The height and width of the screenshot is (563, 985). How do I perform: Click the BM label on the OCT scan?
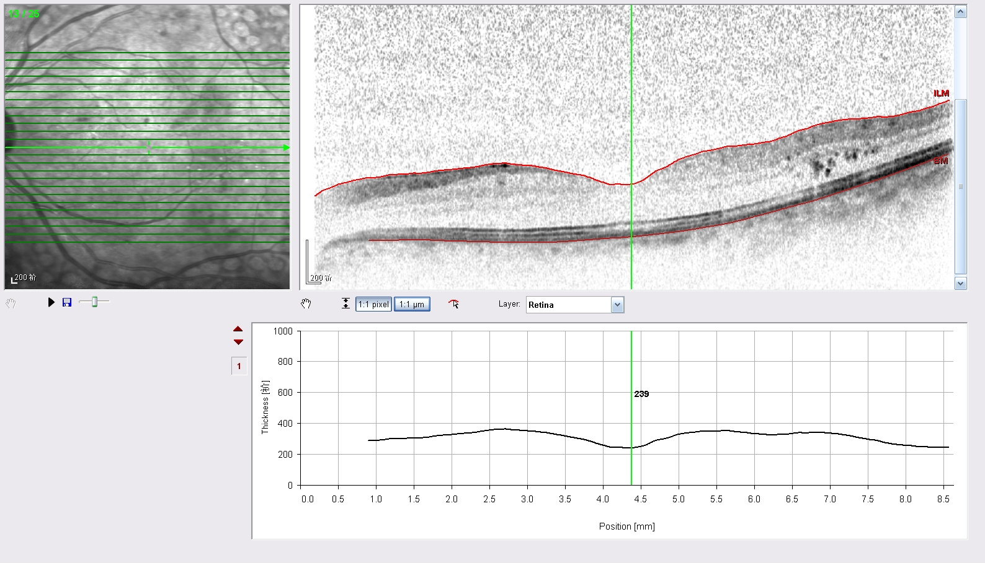[941, 161]
